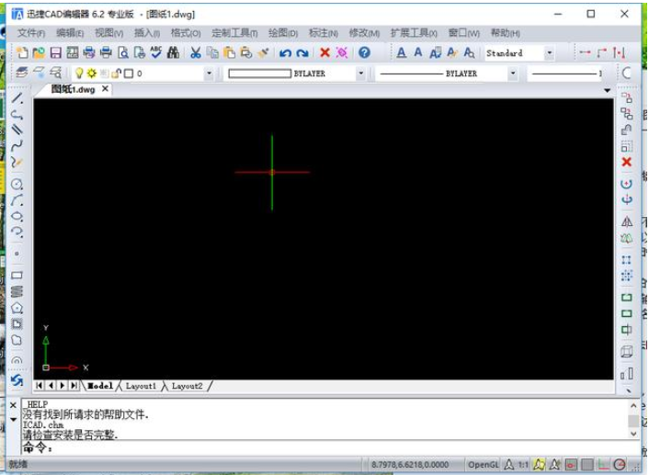Open print preview magnifier page icon
This screenshot has height=475, width=649.
tap(123, 52)
